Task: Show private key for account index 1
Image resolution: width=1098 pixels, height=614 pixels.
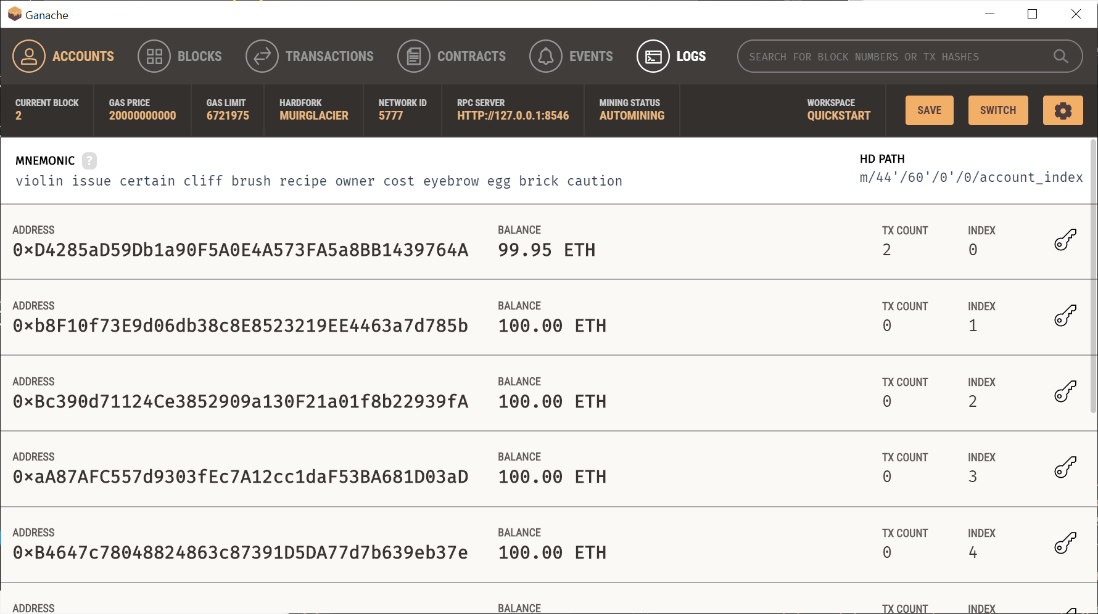Action: tap(1065, 316)
